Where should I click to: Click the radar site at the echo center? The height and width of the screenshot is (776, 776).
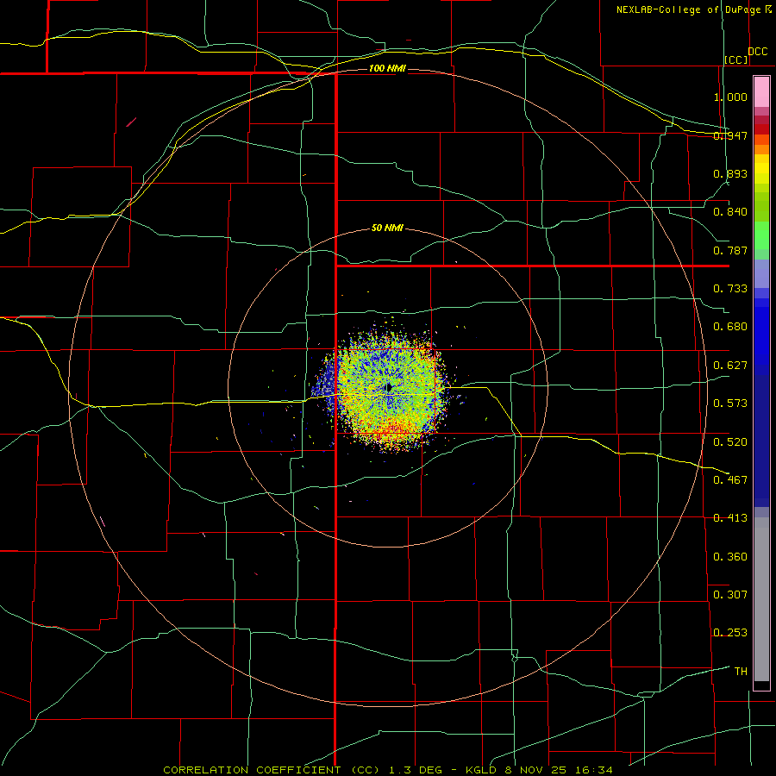point(389,387)
